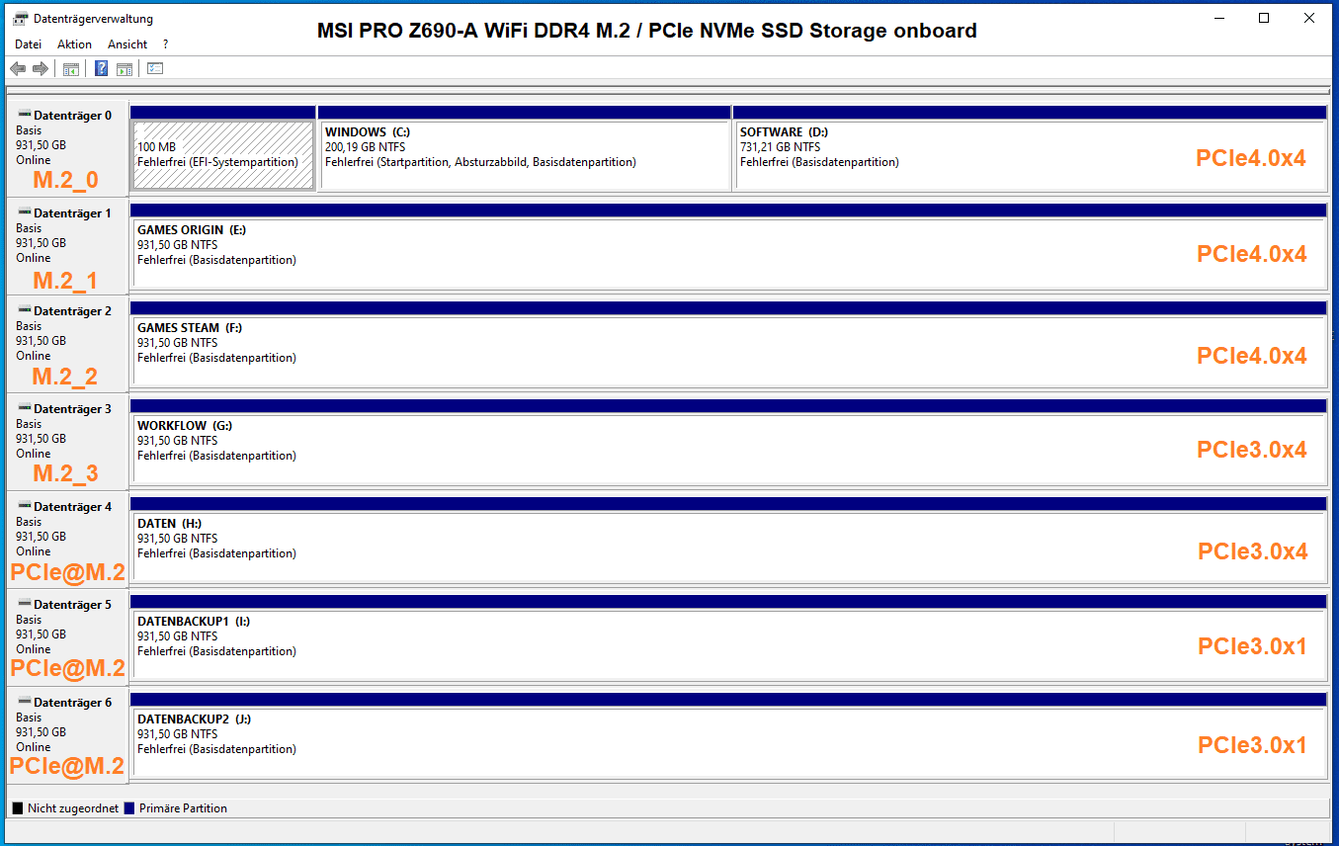Close the Datenträgerverwaltung window

pyautogui.click(x=1309, y=18)
